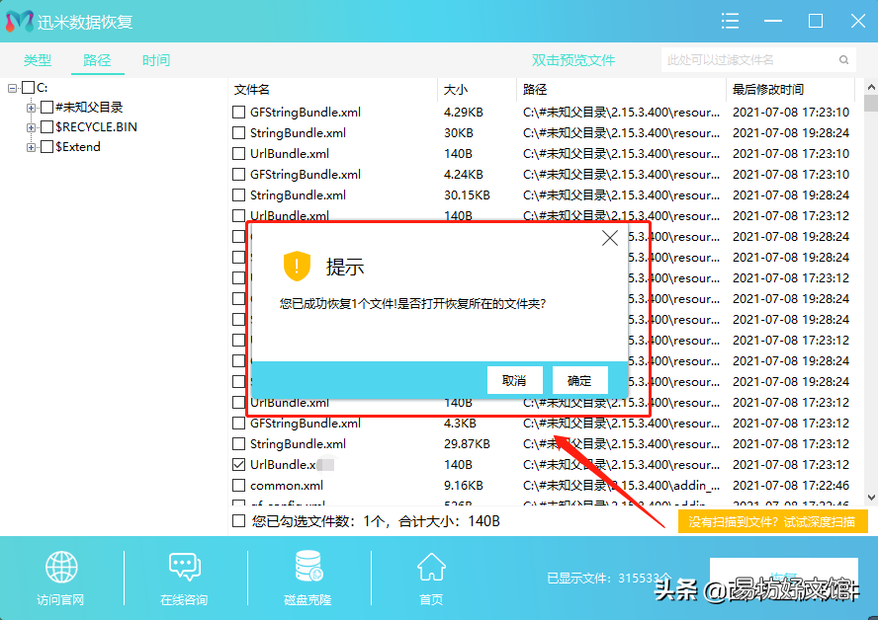Select file name GFStringBundle.xml sized 4.29KB
Viewport: 878px width, 620px height.
point(306,113)
